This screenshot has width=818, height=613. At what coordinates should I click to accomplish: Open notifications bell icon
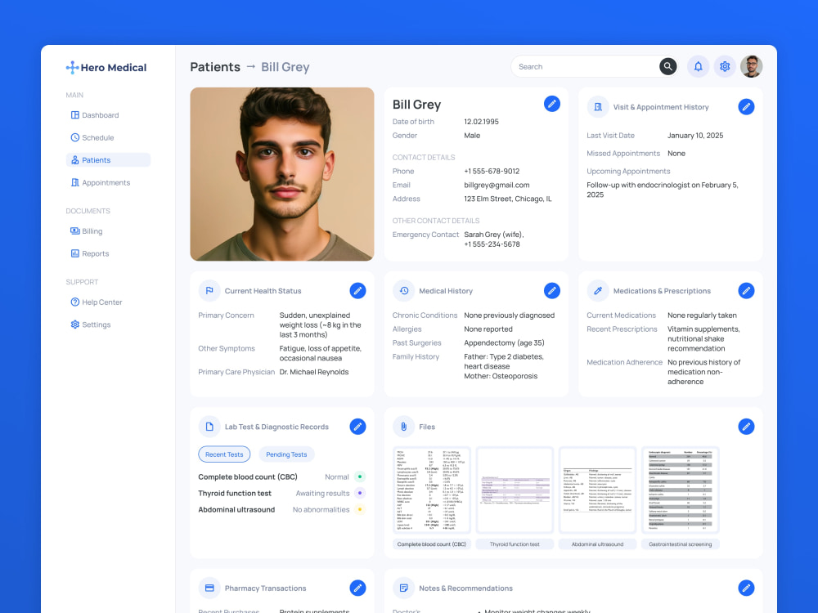(698, 66)
